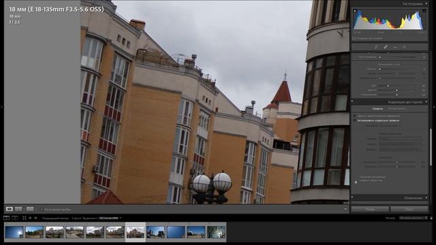
Task: Select the third filmstrip thumbnail
Action: pos(54,232)
